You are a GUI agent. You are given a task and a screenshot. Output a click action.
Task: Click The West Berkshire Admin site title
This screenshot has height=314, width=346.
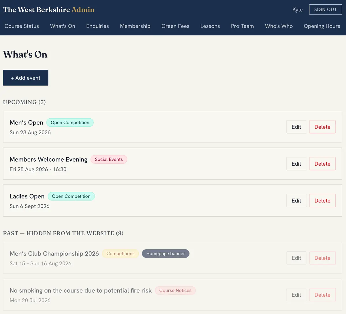[49, 10]
